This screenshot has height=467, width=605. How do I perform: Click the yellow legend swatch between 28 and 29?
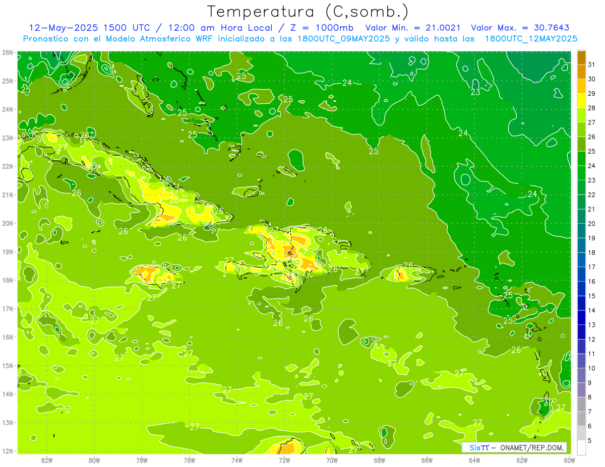pyautogui.click(x=581, y=101)
